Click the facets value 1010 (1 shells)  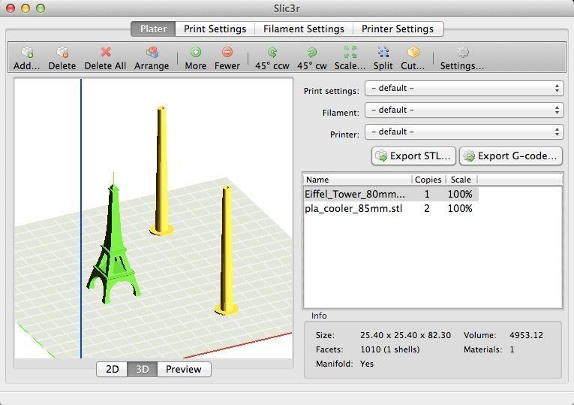390,349
